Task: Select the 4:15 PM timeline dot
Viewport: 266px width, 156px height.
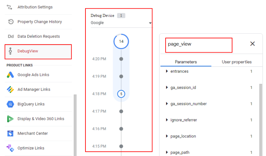Action: 121,146
